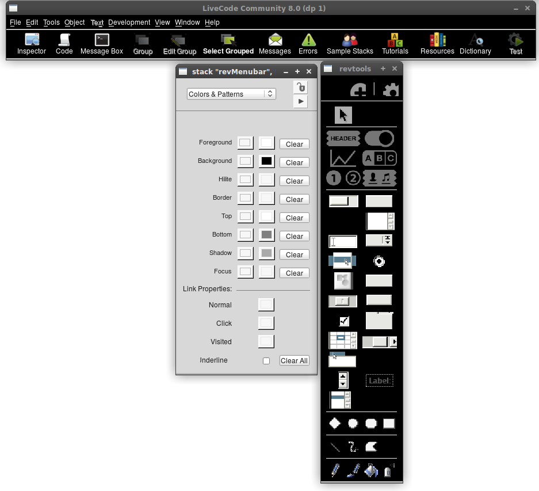Pick the line graph widget in tools palette
The width and height of the screenshot is (539, 491).
click(x=343, y=158)
